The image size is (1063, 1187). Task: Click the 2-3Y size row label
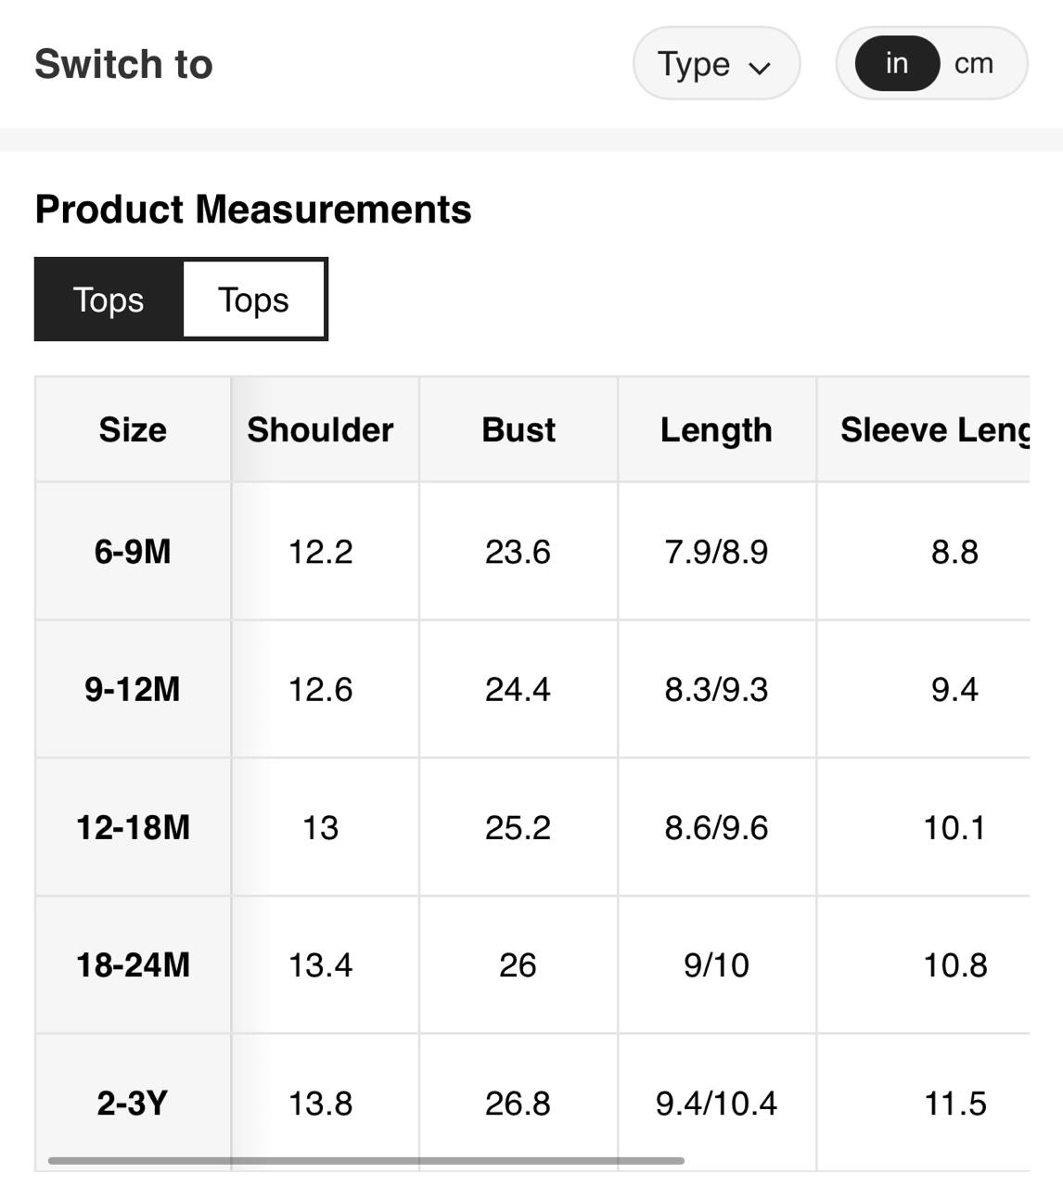click(133, 1104)
